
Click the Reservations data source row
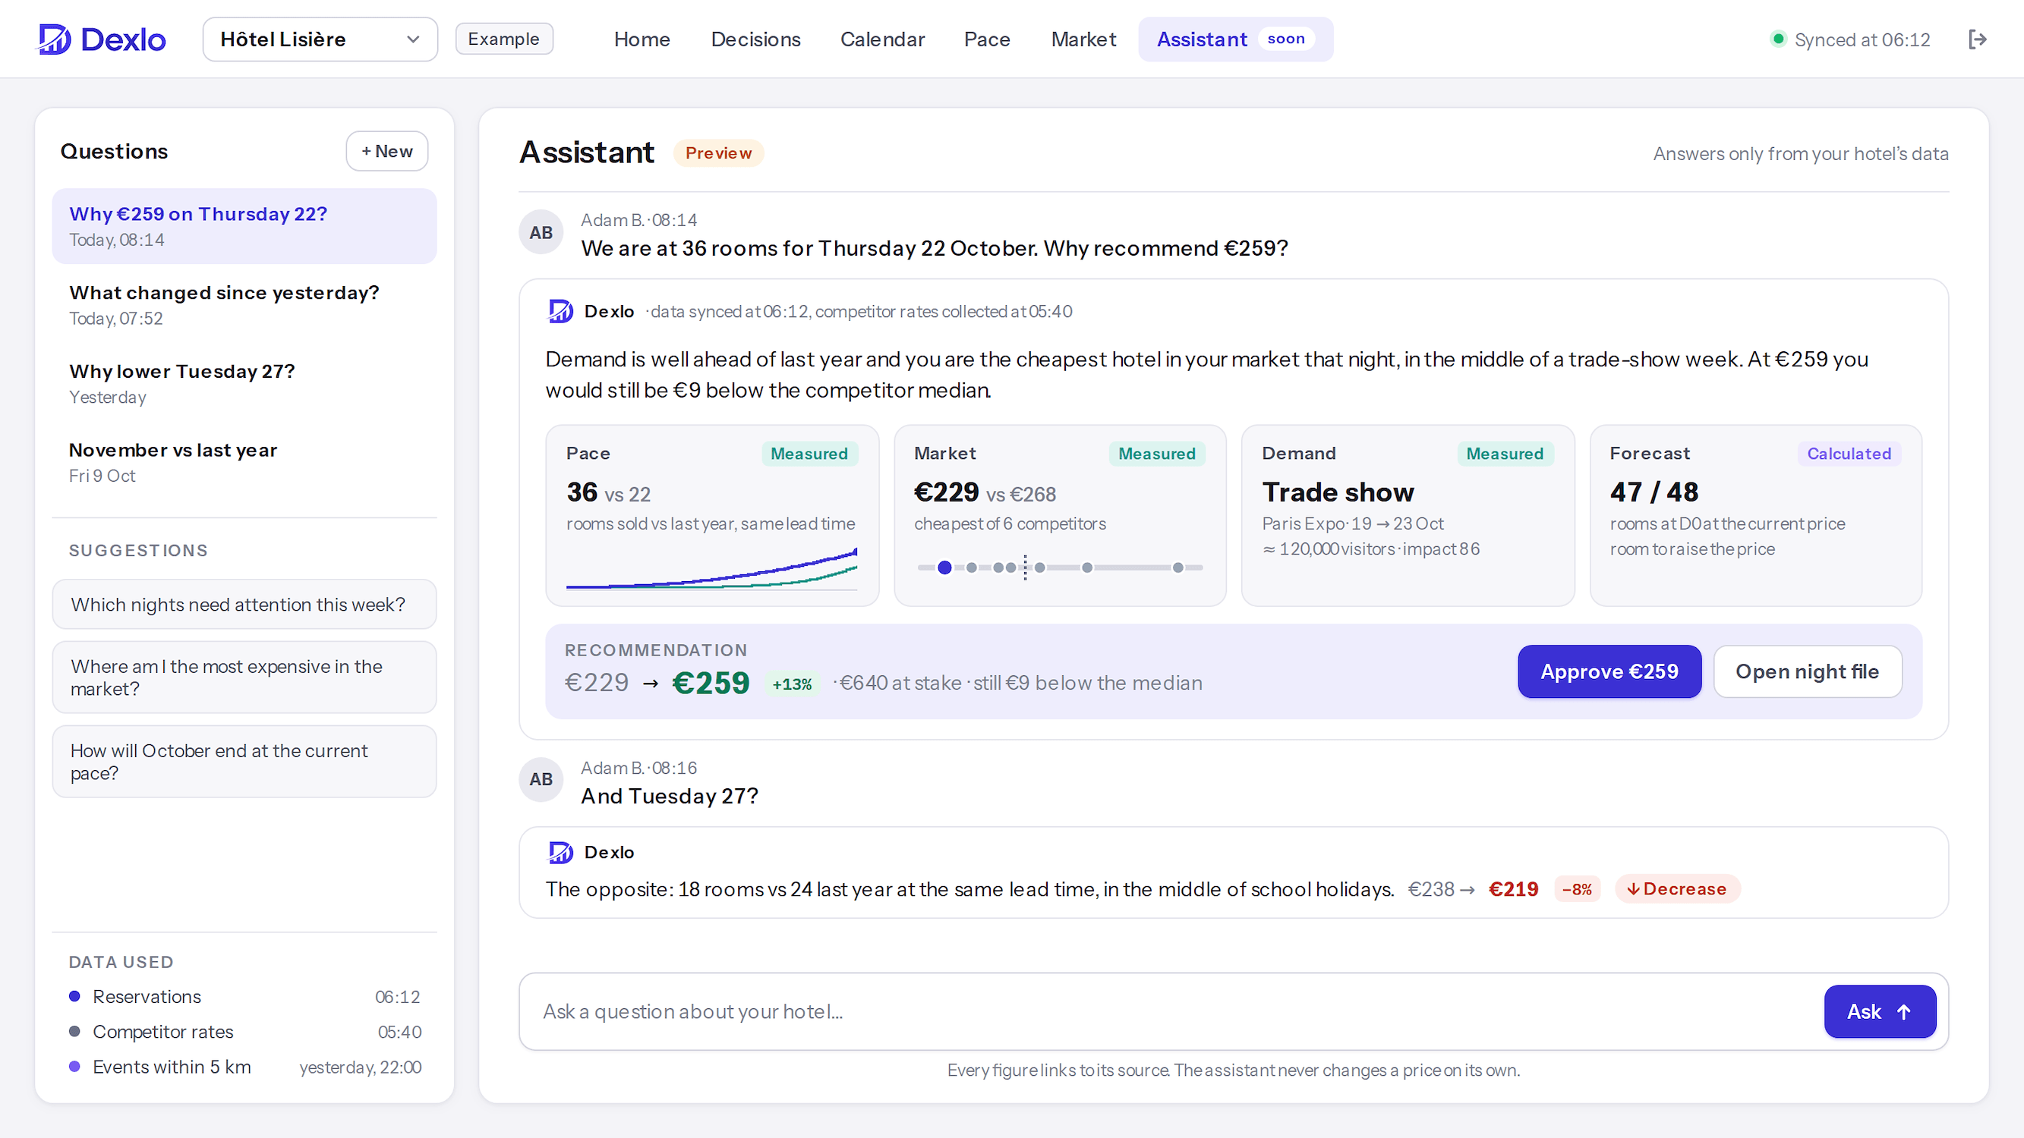pos(244,997)
